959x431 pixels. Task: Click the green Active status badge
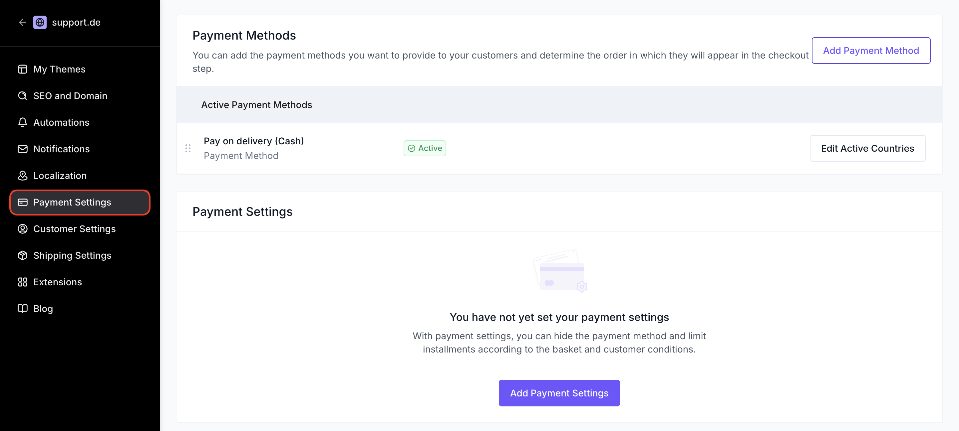[x=425, y=148]
